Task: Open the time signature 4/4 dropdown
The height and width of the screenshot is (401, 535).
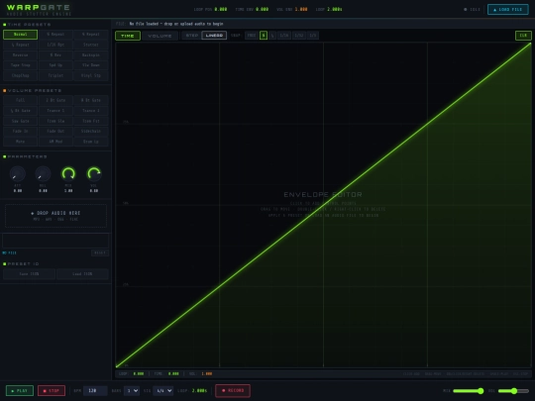Action: [163, 390]
